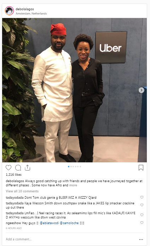Viewport: 150px width, 246px height.
Task: Open debolalagos profile picture
Action: click(x=9, y=11)
